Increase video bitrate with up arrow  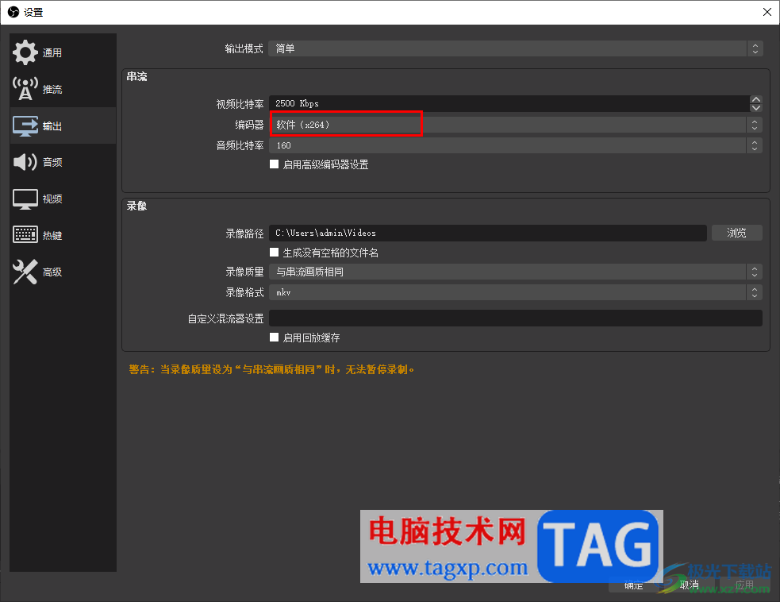[756, 99]
